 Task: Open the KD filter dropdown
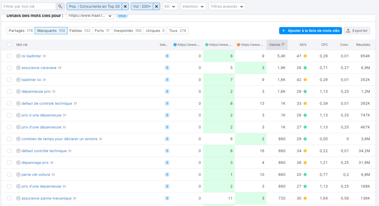pos(170,7)
